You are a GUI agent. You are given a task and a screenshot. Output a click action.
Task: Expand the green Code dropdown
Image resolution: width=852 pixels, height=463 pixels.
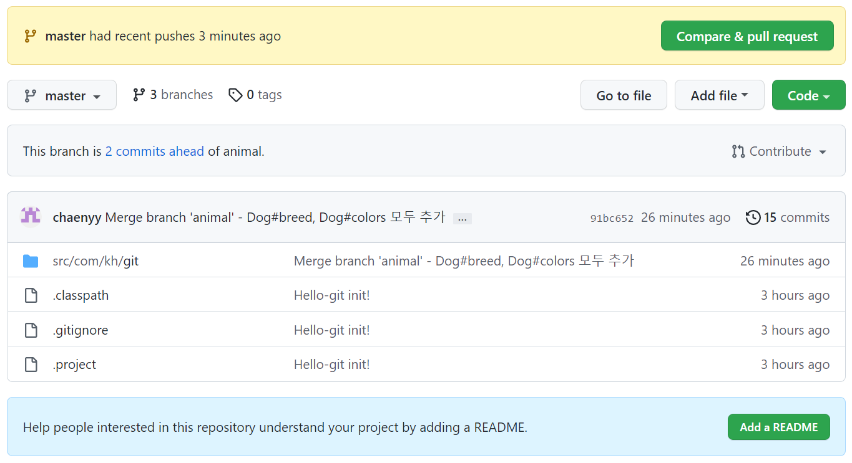click(808, 95)
